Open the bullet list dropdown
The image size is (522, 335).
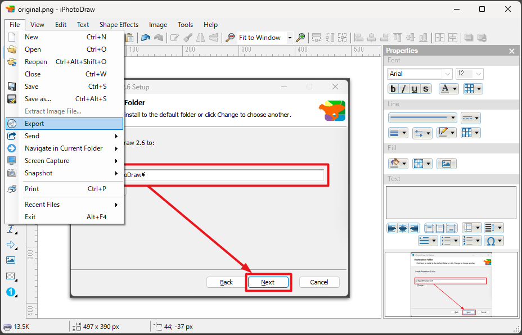tap(450, 241)
